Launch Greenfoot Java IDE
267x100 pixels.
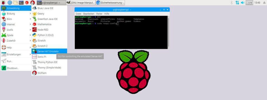[x=50, y=19]
